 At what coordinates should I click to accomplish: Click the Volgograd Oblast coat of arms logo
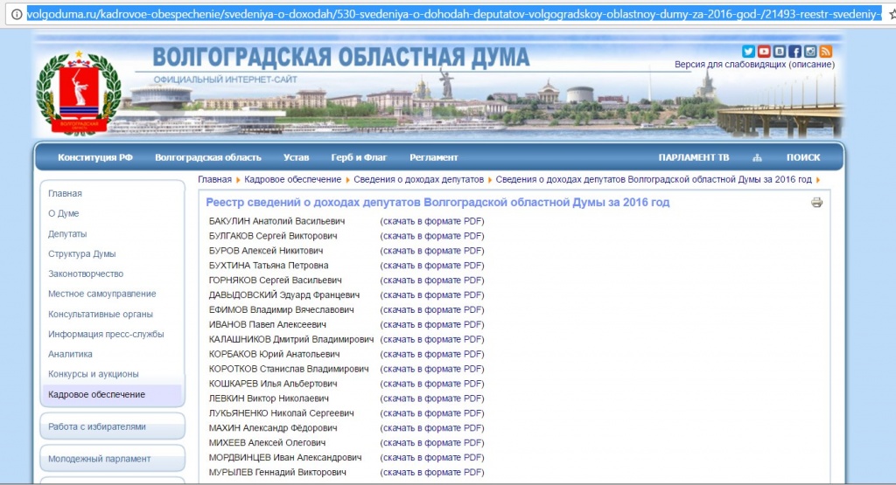(79, 94)
